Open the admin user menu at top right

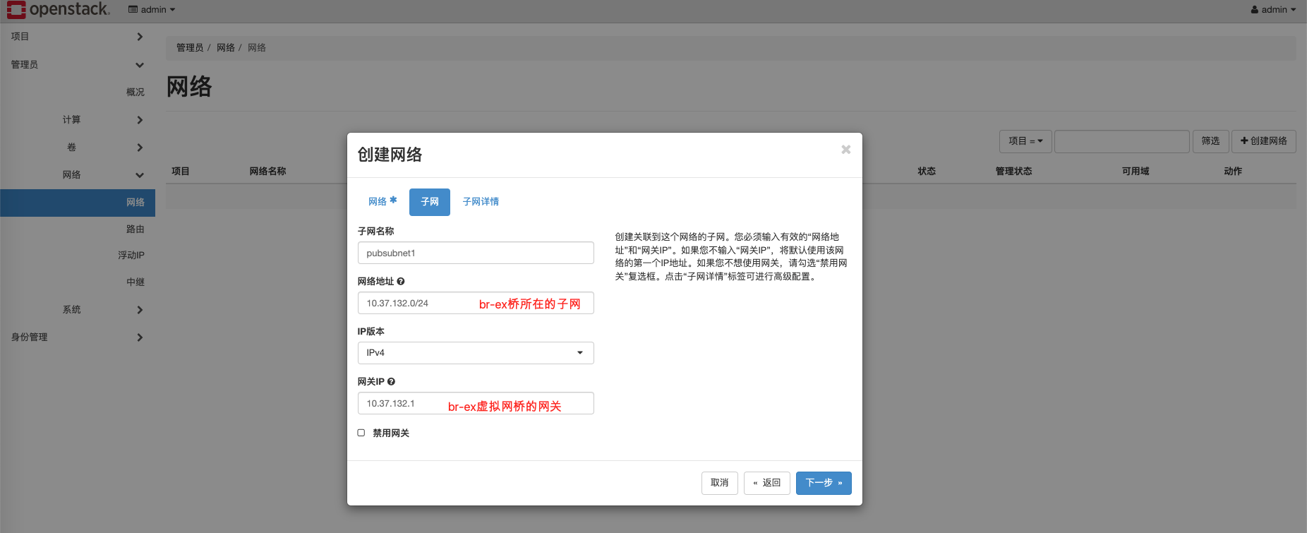(1273, 10)
